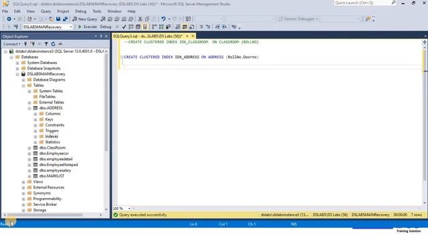Open the Window menu
This screenshot has width=428, height=240.
pyautogui.click(x=114, y=11)
